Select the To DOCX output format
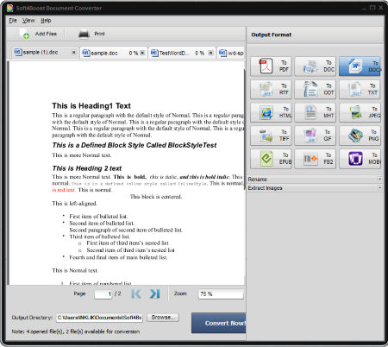The height and width of the screenshot is (347, 388). [x=360, y=66]
